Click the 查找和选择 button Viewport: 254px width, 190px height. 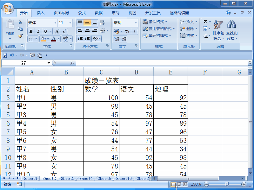point(232,30)
